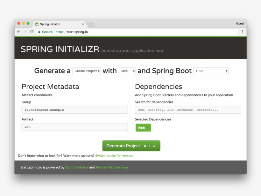Open the browser three-dot menu

tap(242, 32)
